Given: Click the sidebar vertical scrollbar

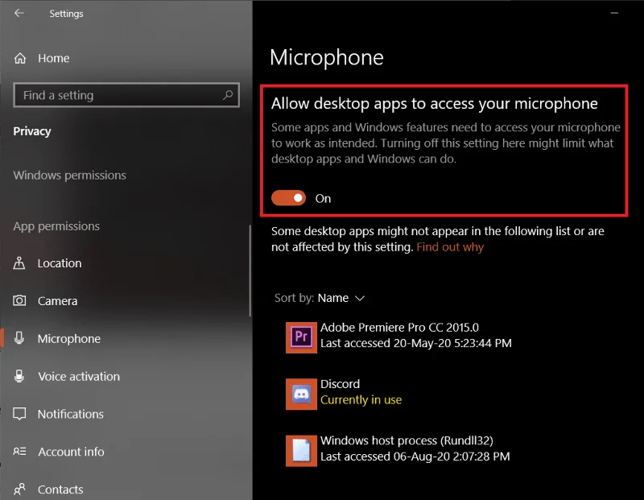Looking at the screenshot, I should [250, 271].
